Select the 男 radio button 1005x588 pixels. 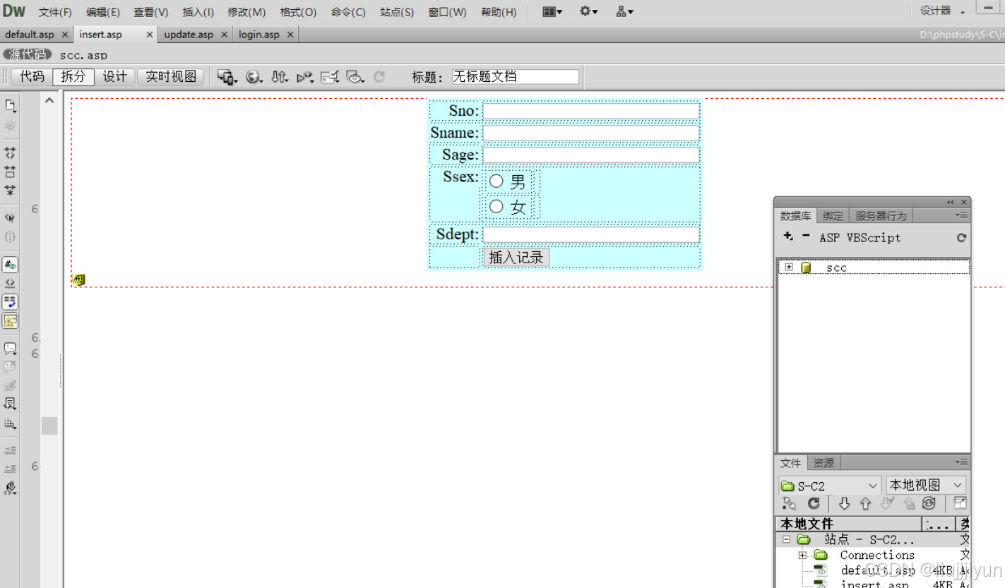pyautogui.click(x=496, y=181)
